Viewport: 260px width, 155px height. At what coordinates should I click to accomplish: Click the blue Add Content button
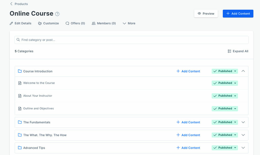click(x=238, y=14)
